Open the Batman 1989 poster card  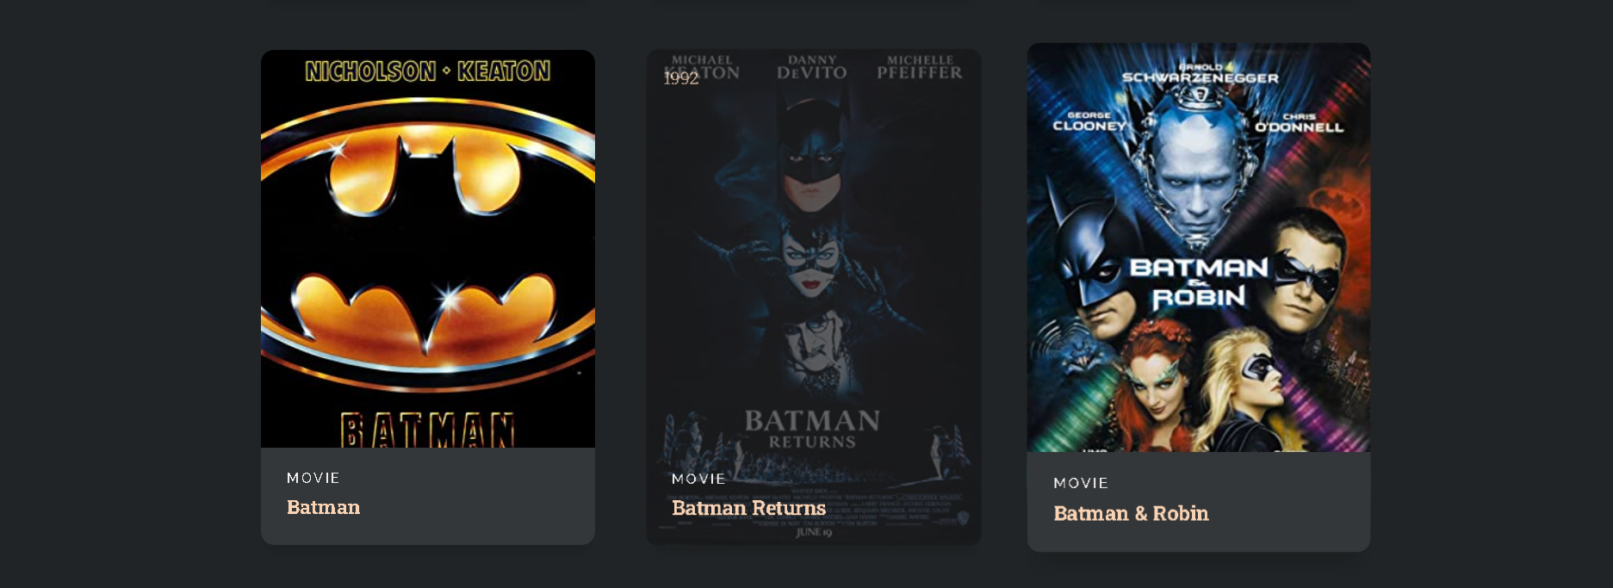point(428,297)
